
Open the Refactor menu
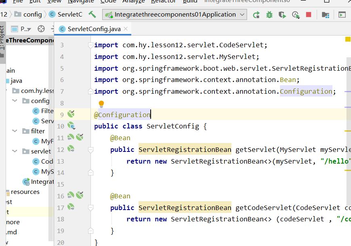[x=164, y=1]
